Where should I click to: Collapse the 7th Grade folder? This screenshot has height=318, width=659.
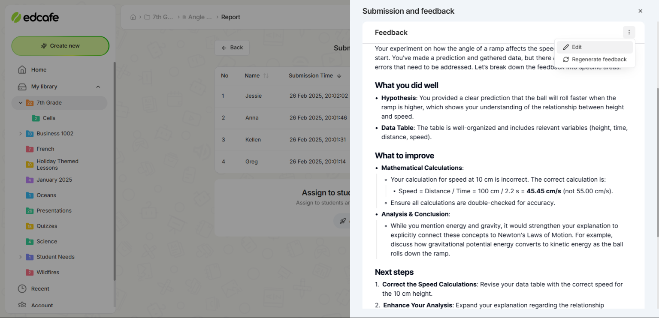click(20, 102)
